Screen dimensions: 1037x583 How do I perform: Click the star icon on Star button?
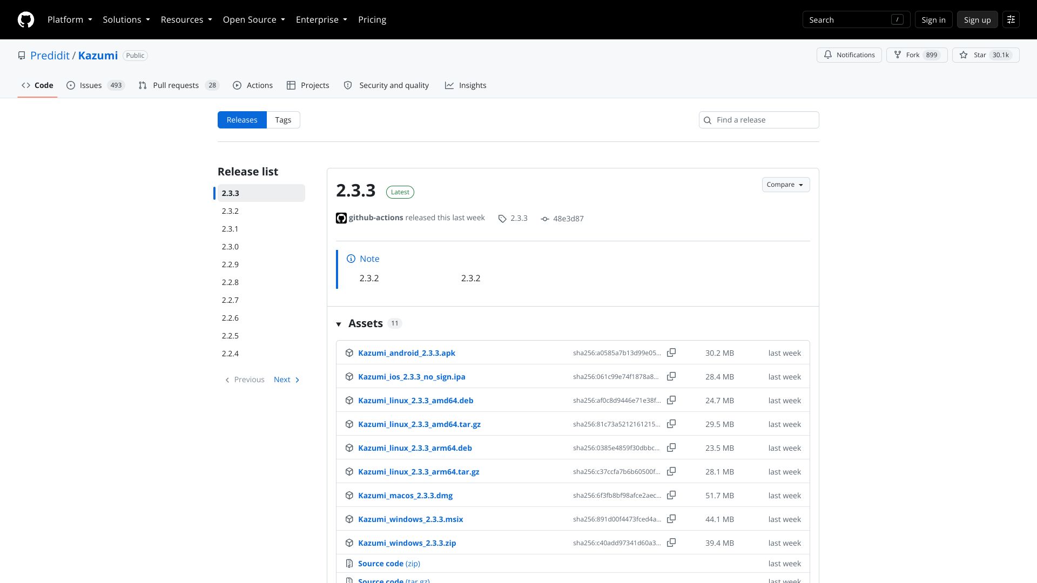[964, 55]
